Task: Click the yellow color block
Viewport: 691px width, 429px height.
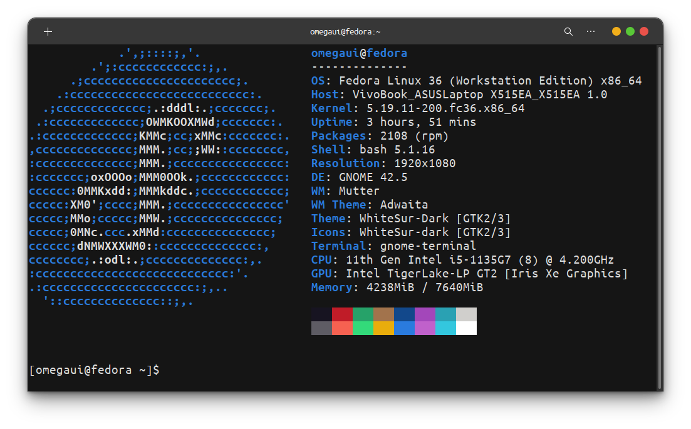Action: [384, 328]
